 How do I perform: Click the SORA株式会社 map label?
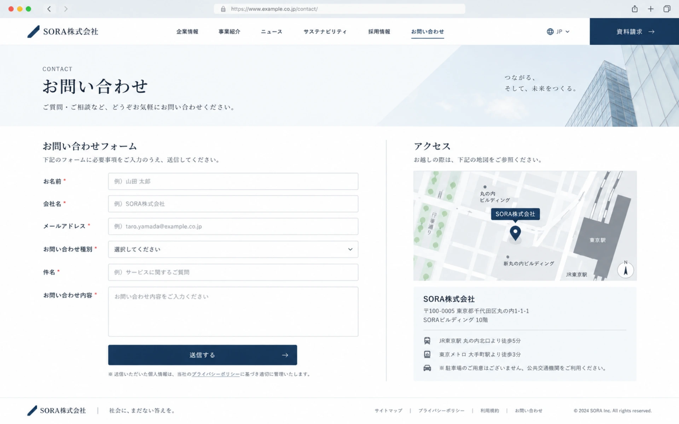[515, 214]
